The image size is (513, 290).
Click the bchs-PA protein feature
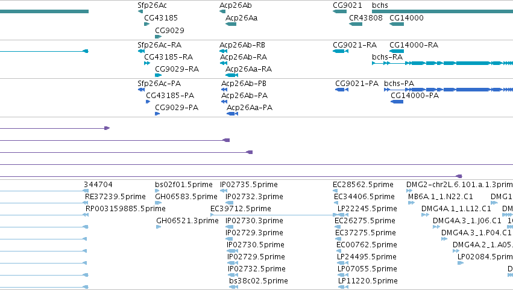[448, 90]
